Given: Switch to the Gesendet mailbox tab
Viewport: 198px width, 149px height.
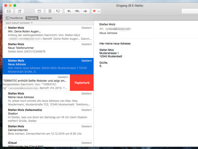Looking at the screenshot, I should pyautogui.click(x=46, y=18).
